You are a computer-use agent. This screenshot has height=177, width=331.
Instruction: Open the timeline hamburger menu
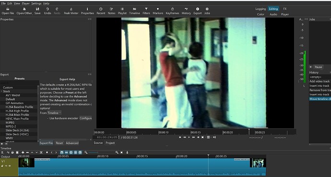coord(2,153)
